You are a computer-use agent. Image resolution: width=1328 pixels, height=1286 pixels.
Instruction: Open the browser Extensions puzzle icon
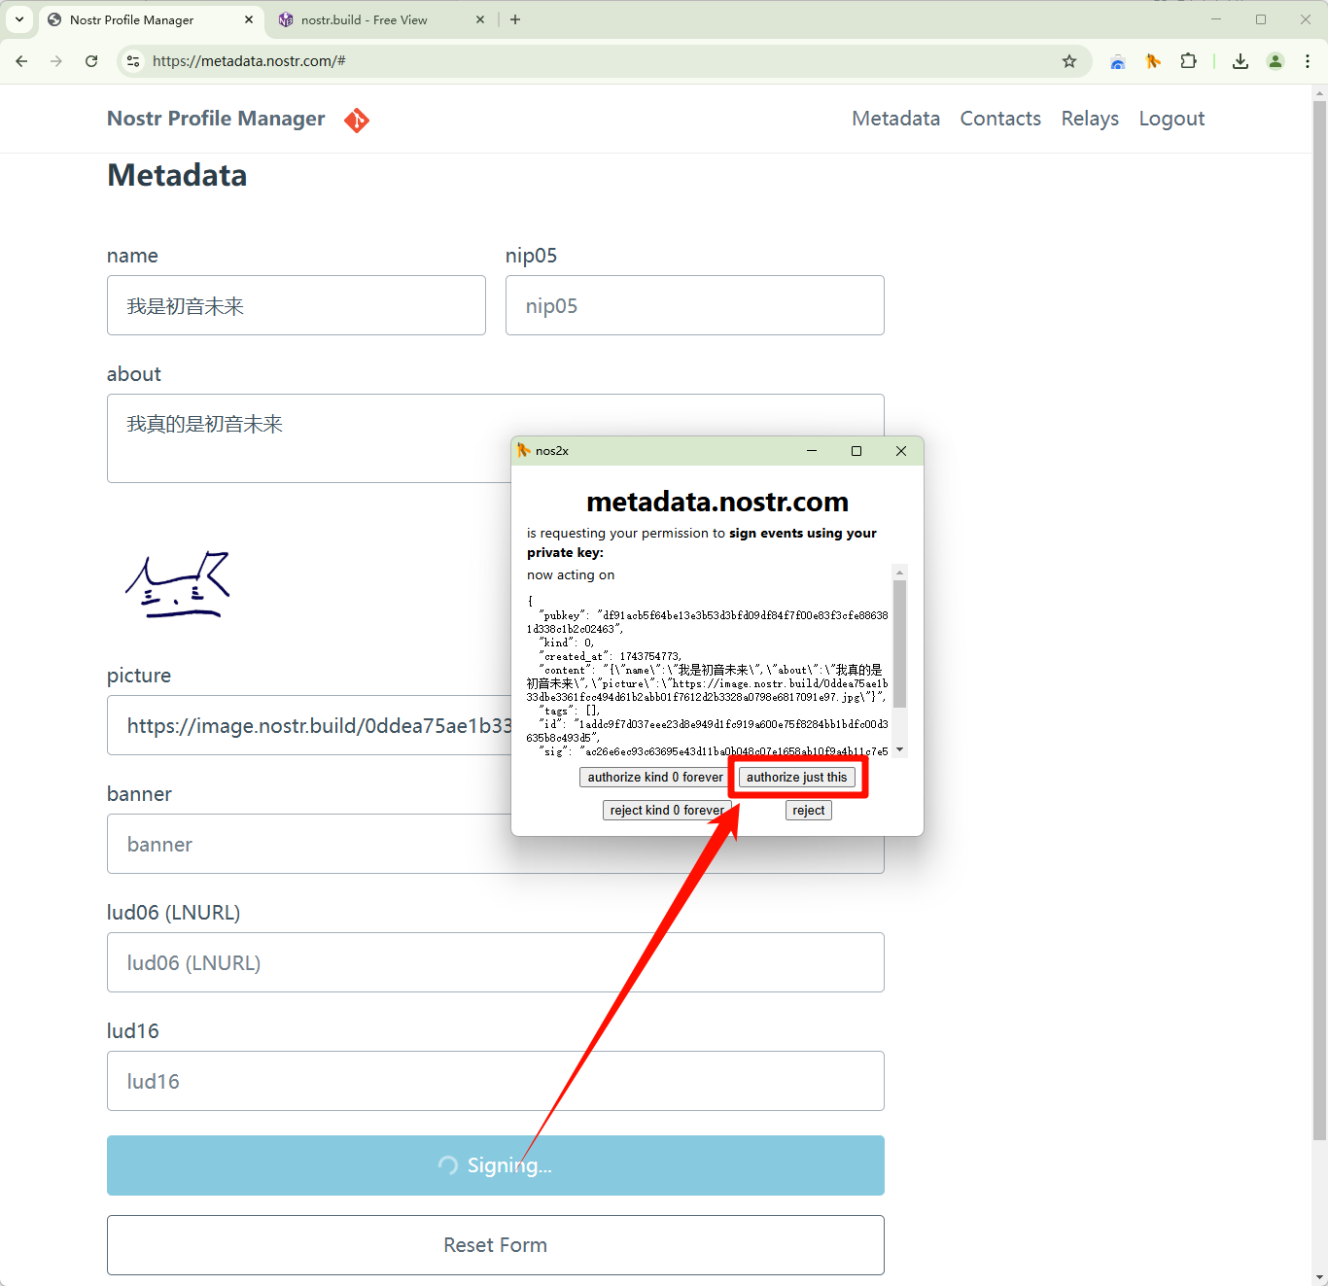tap(1188, 61)
